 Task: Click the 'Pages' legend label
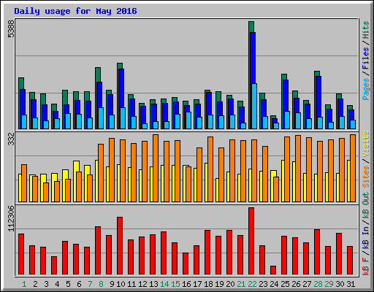coord(366,89)
